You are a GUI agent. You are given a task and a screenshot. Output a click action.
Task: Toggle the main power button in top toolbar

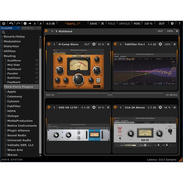click(x=4, y=23)
